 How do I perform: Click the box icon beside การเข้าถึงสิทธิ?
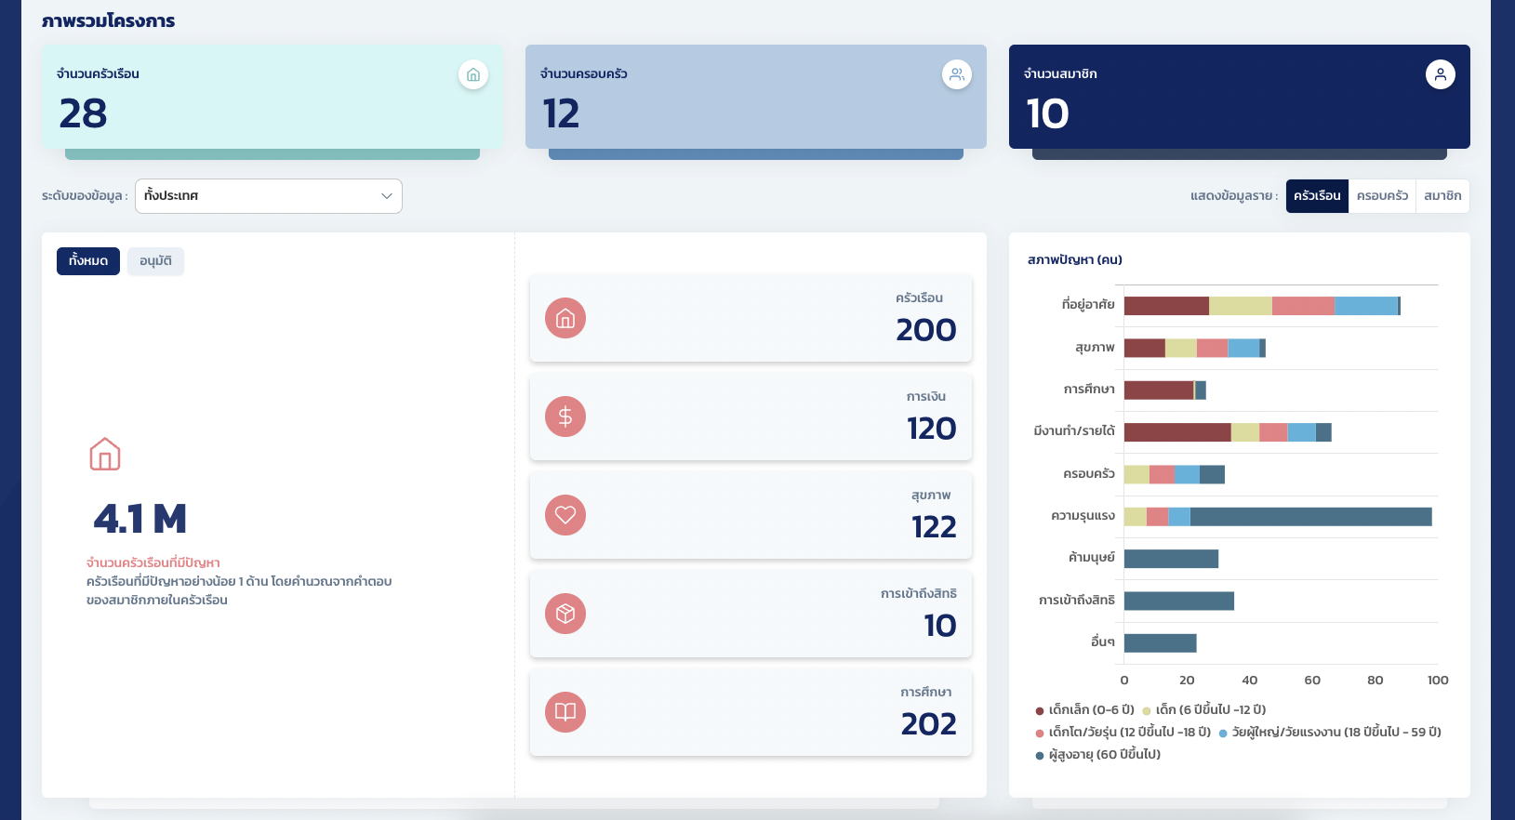pos(565,614)
